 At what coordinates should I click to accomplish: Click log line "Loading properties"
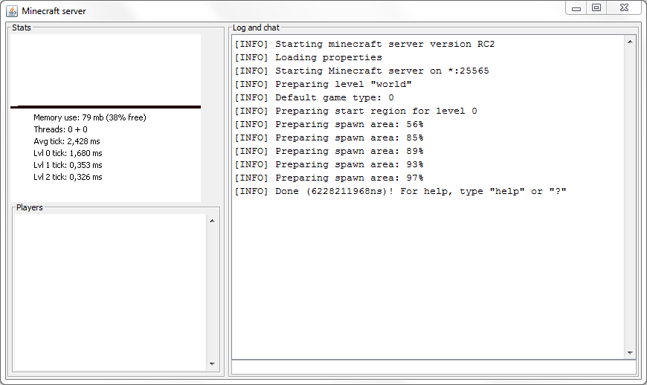308,57
